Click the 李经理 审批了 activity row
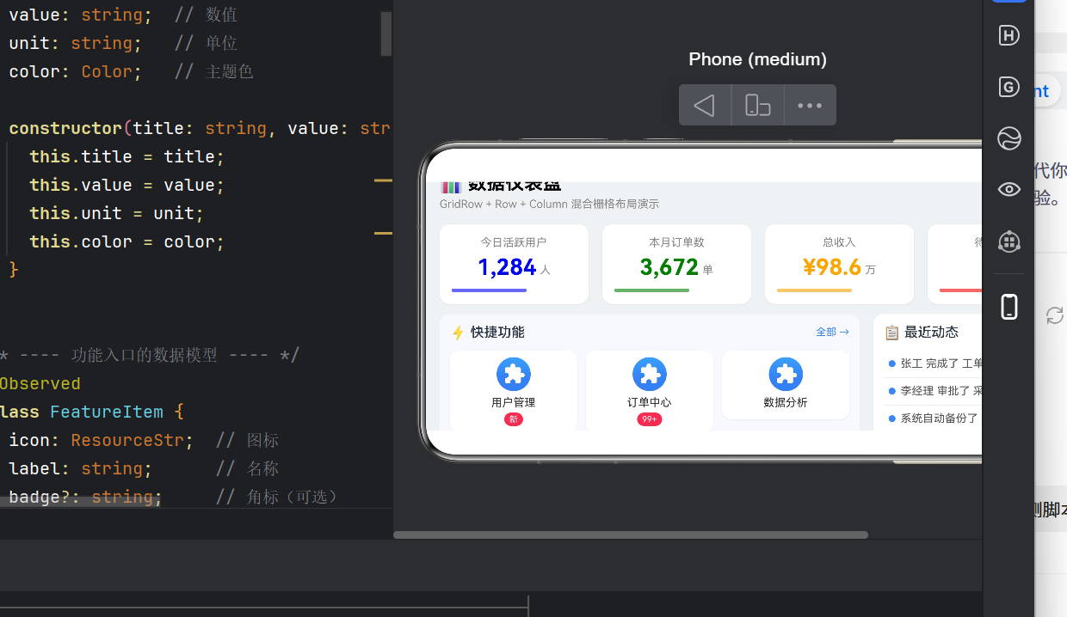1067x617 pixels. click(935, 391)
